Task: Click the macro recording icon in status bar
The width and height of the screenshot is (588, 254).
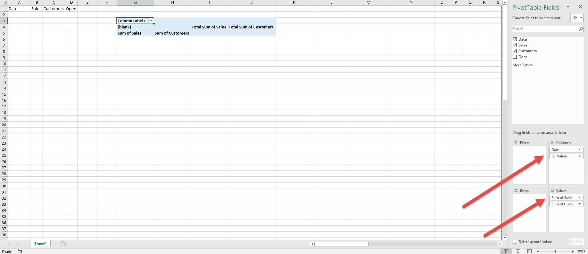Action: [x=20, y=252]
